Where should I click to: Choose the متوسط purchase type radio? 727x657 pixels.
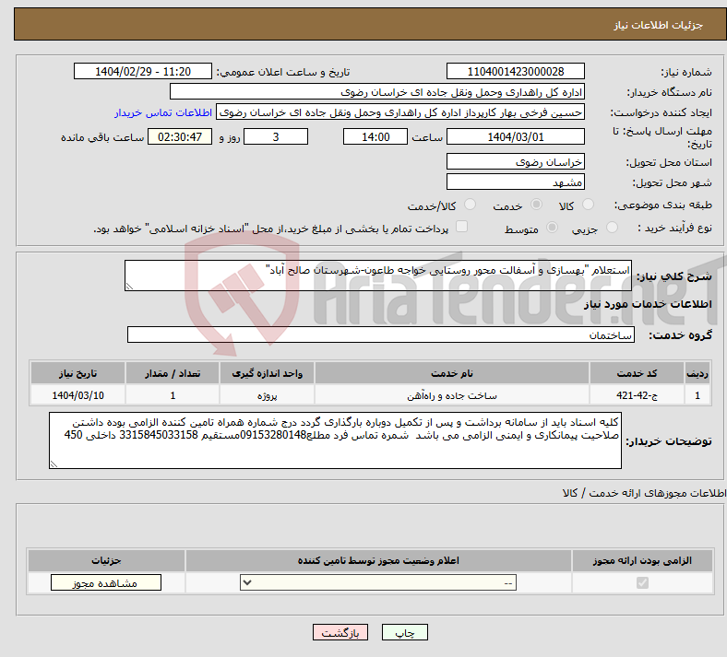552,227
